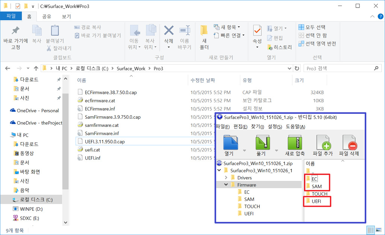Screen dimensions: 385x235
Task: Click navigation pane scrollbar down arrow
Action: coord(65,223)
